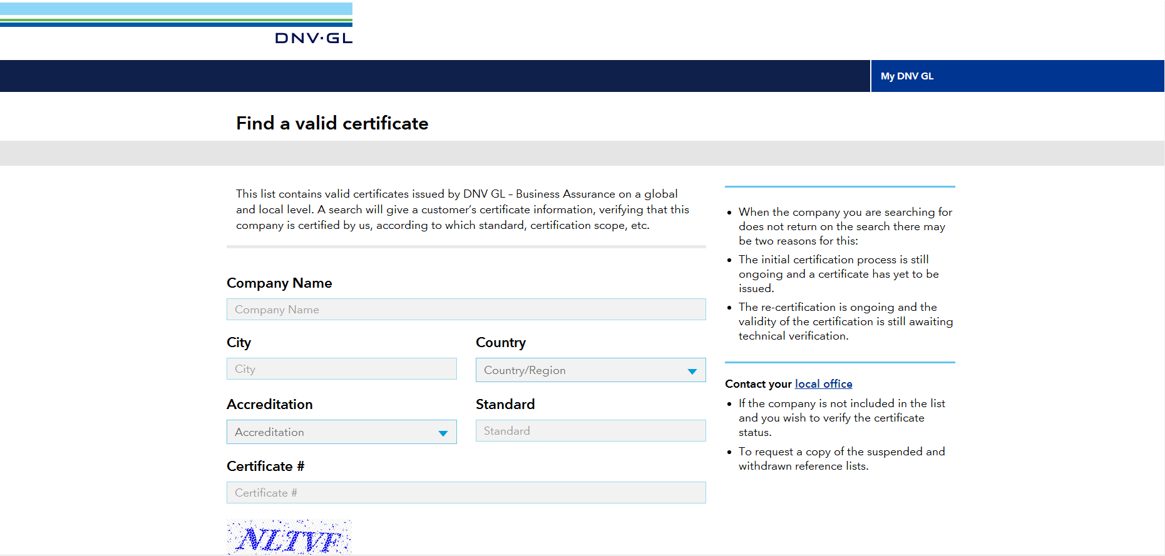Focus the Company Name text field
Viewport: 1165px width, 556px height.
(x=466, y=310)
